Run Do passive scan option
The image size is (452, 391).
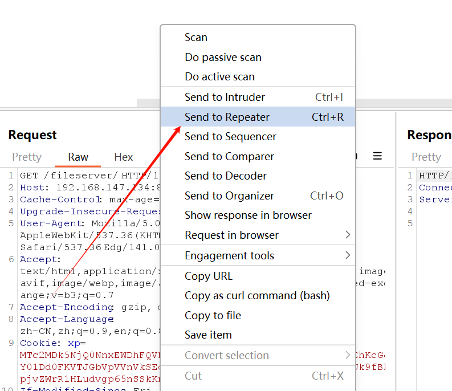pos(223,58)
